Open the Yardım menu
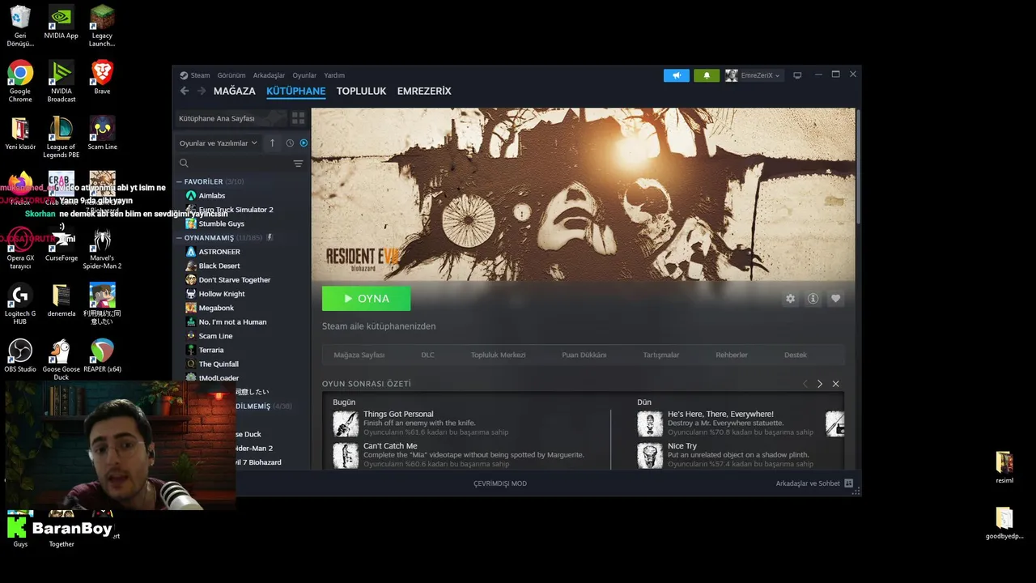Screen dimensions: 1036x583 [x=334, y=75]
